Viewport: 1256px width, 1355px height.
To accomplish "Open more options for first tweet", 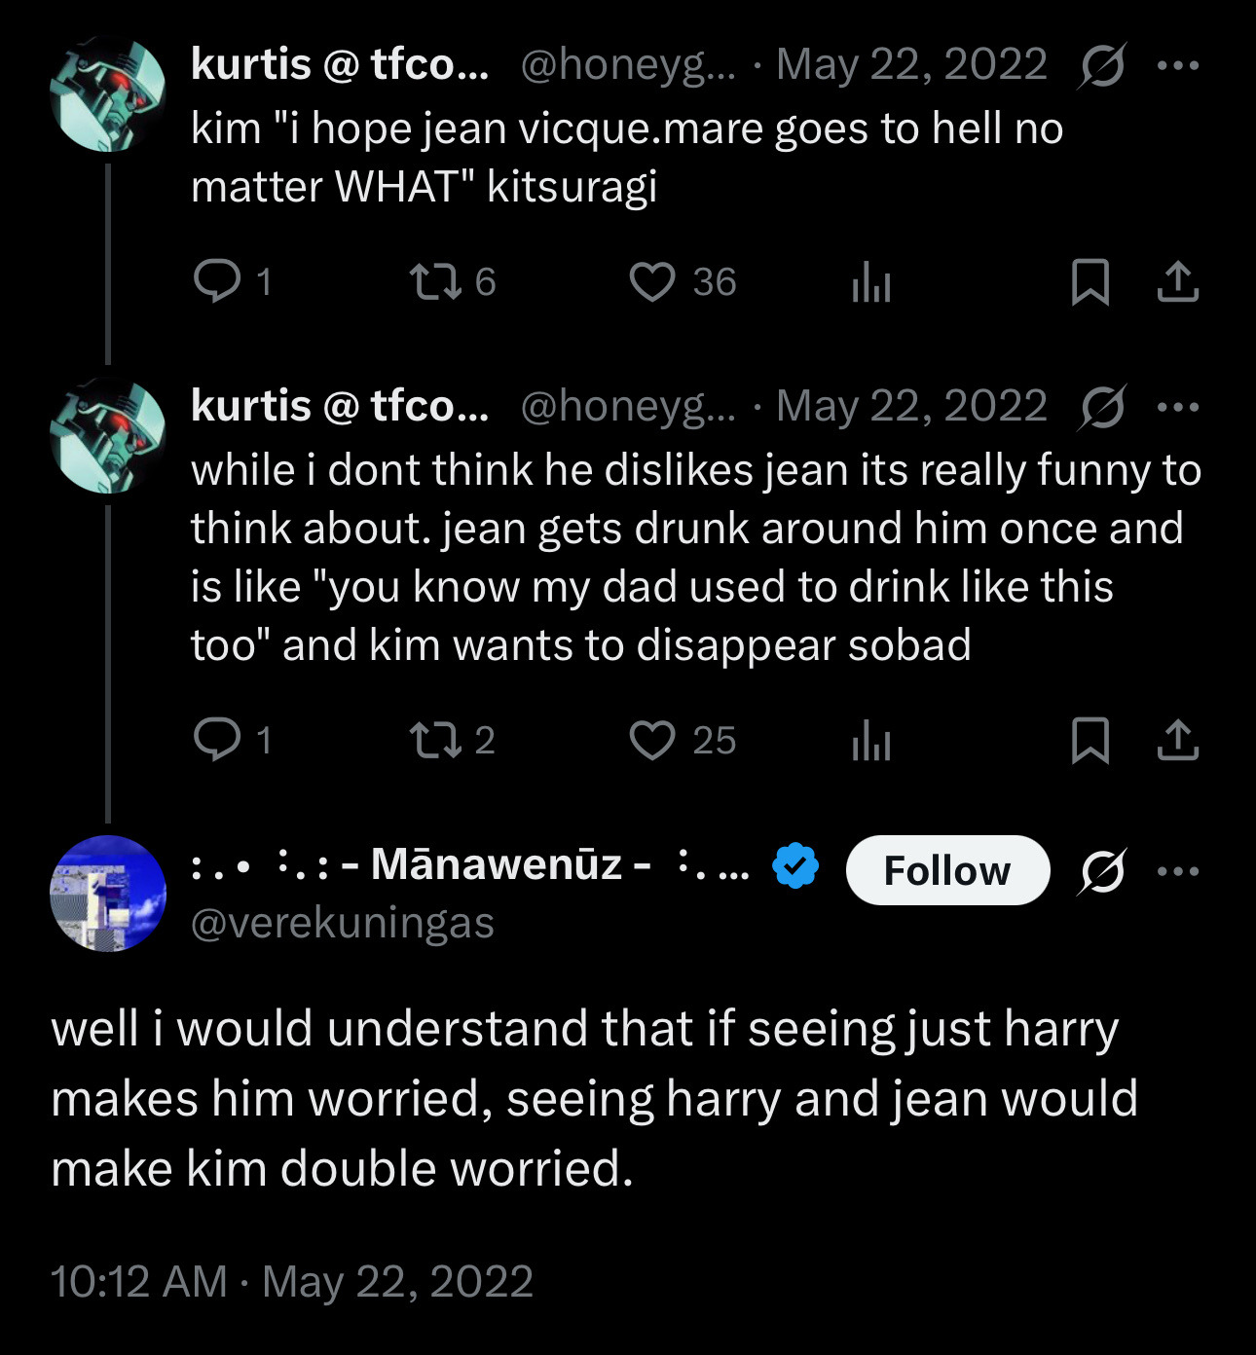I will (x=1178, y=66).
